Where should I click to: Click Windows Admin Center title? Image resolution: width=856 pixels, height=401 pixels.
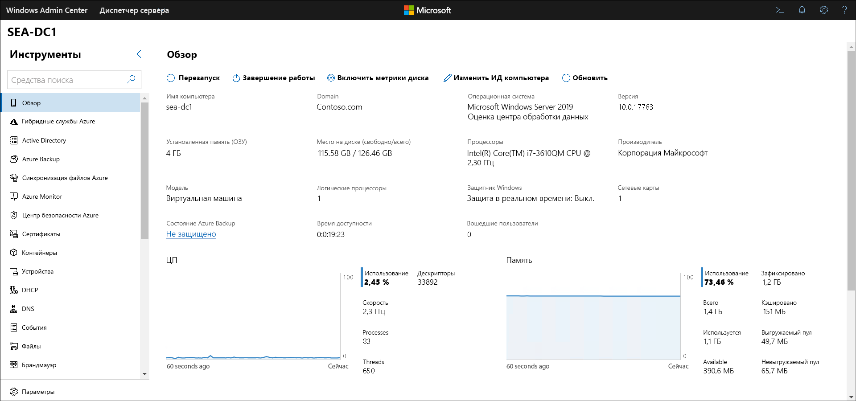(x=47, y=10)
